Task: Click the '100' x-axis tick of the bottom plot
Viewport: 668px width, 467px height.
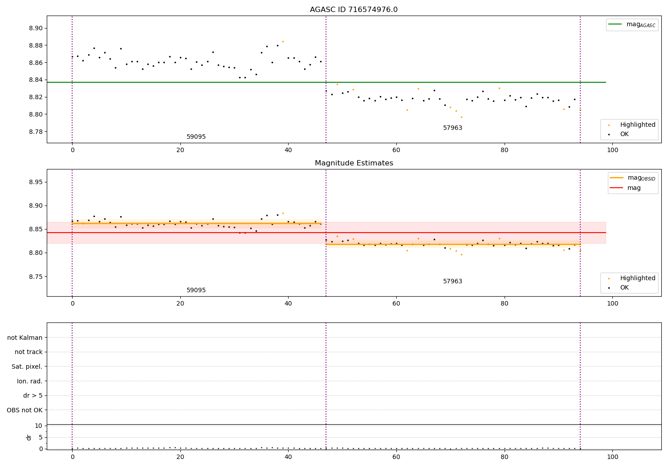Action: 612,457
